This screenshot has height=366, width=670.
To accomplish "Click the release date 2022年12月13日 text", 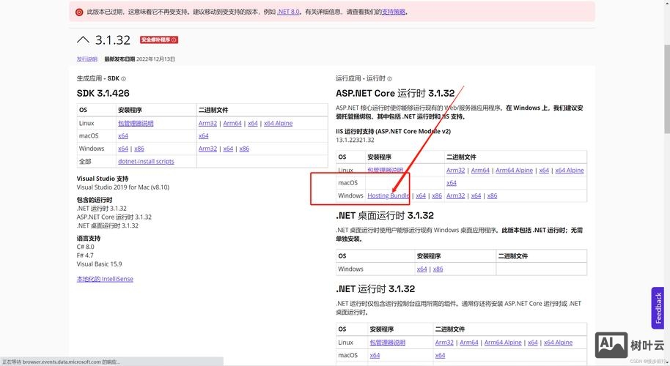I will [x=155, y=59].
